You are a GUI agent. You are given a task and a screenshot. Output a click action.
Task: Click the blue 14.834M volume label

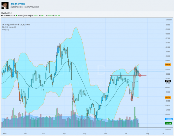pyautogui.click(x=169, y=119)
